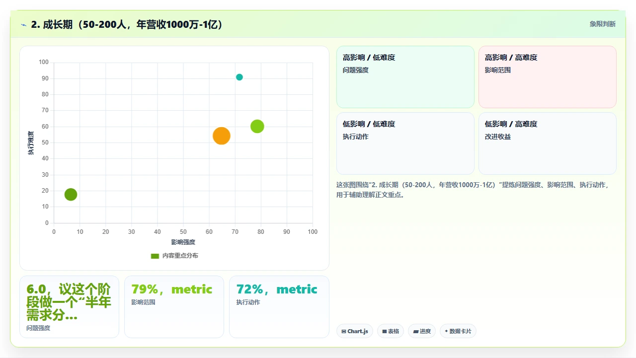Click the section title 2. 成长期
The width and height of the screenshot is (636, 358).
(127, 24)
